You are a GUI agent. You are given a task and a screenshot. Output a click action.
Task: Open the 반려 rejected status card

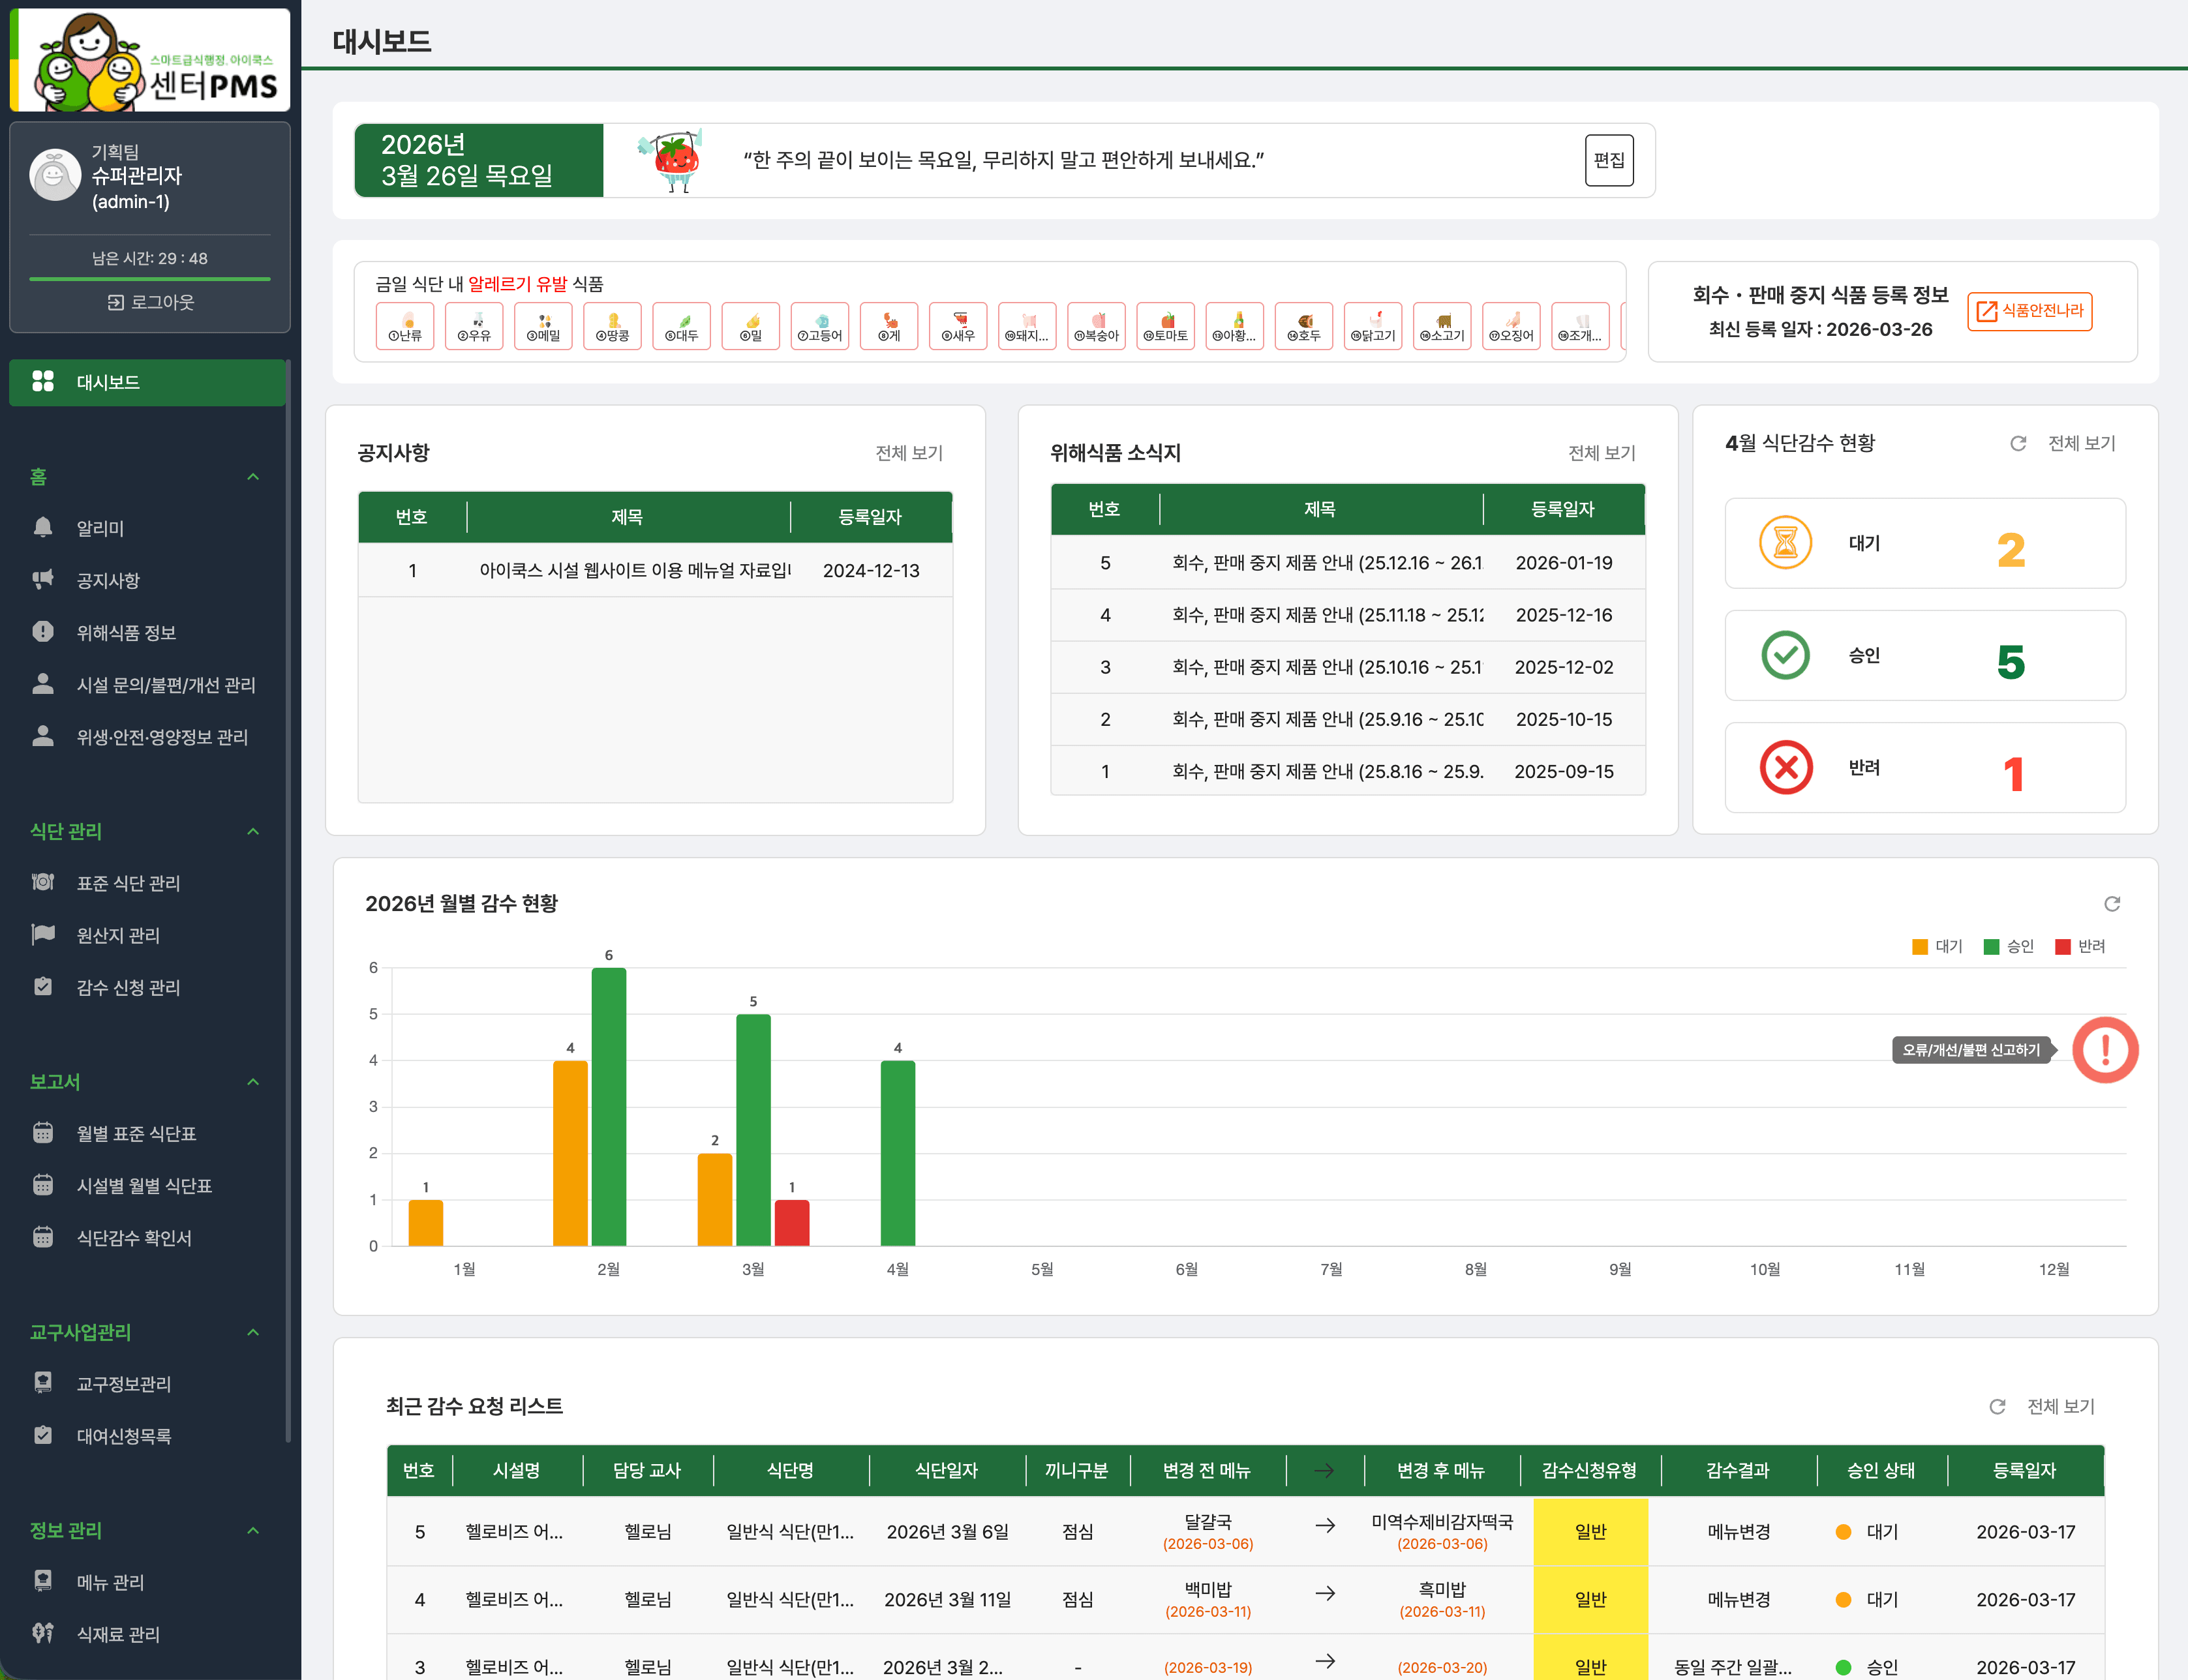click(1925, 768)
